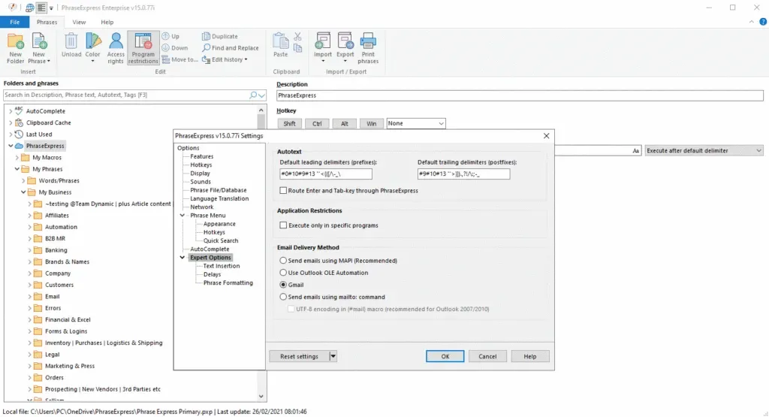
Task: Collapse the ribbon with caret icon
Action: coord(751,22)
